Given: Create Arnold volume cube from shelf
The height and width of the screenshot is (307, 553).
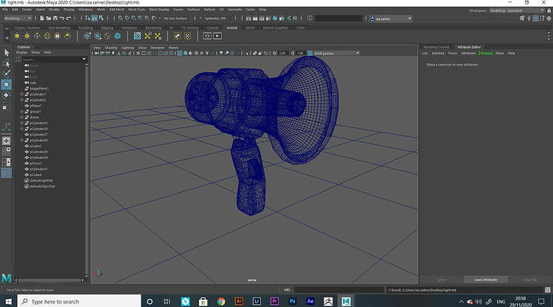Looking at the screenshot, I should pos(117,36).
